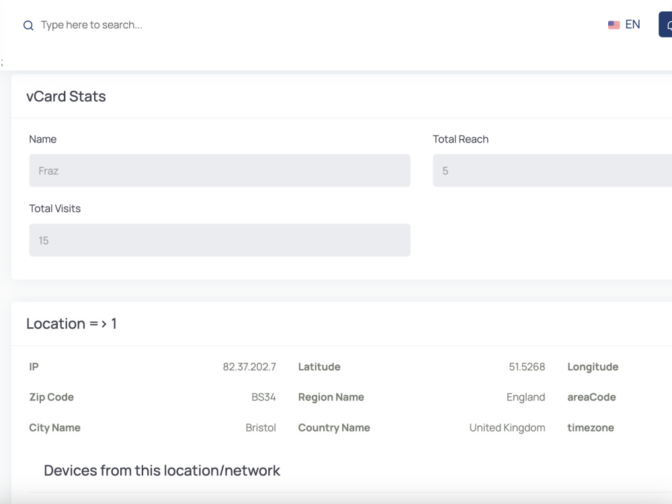Click the areaCode label

coord(591,397)
